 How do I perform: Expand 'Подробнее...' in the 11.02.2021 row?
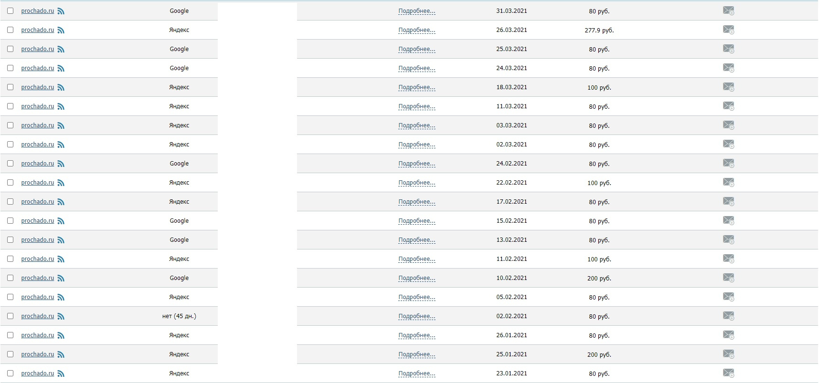(417, 259)
